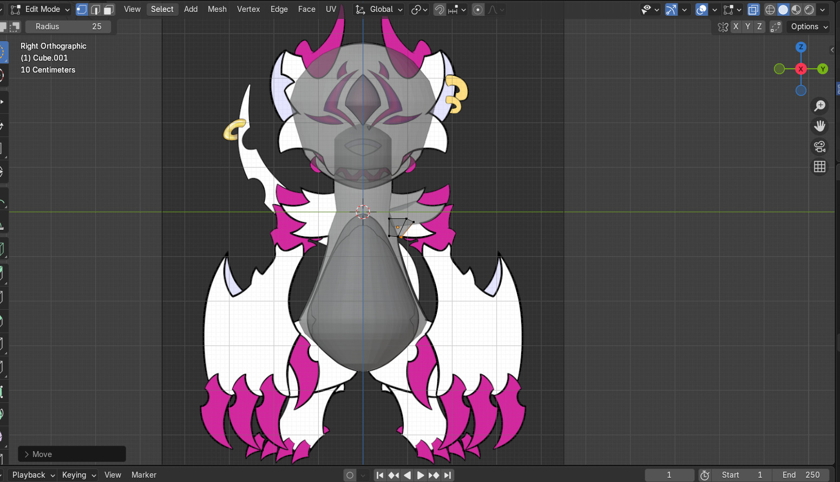Play the animation forward
Viewport: 840px width, 482px height.
(x=421, y=476)
